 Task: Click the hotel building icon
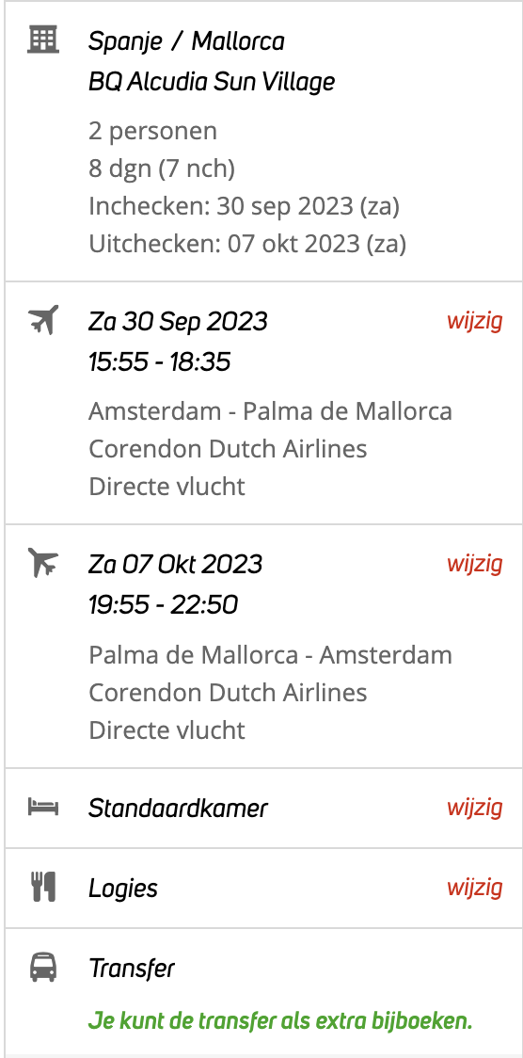coord(43,40)
